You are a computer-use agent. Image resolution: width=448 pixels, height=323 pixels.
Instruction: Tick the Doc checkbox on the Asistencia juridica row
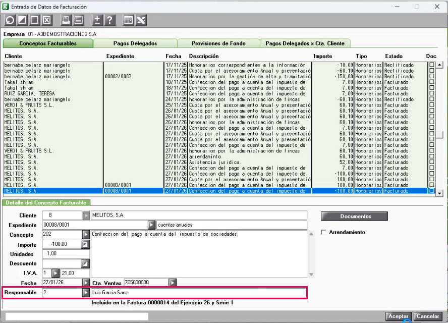click(431, 162)
